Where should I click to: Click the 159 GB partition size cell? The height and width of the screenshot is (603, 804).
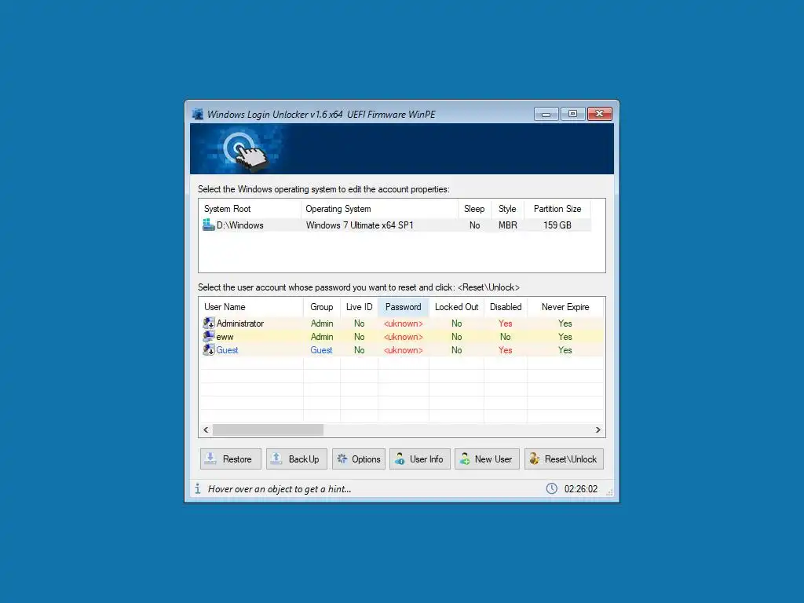pyautogui.click(x=557, y=225)
